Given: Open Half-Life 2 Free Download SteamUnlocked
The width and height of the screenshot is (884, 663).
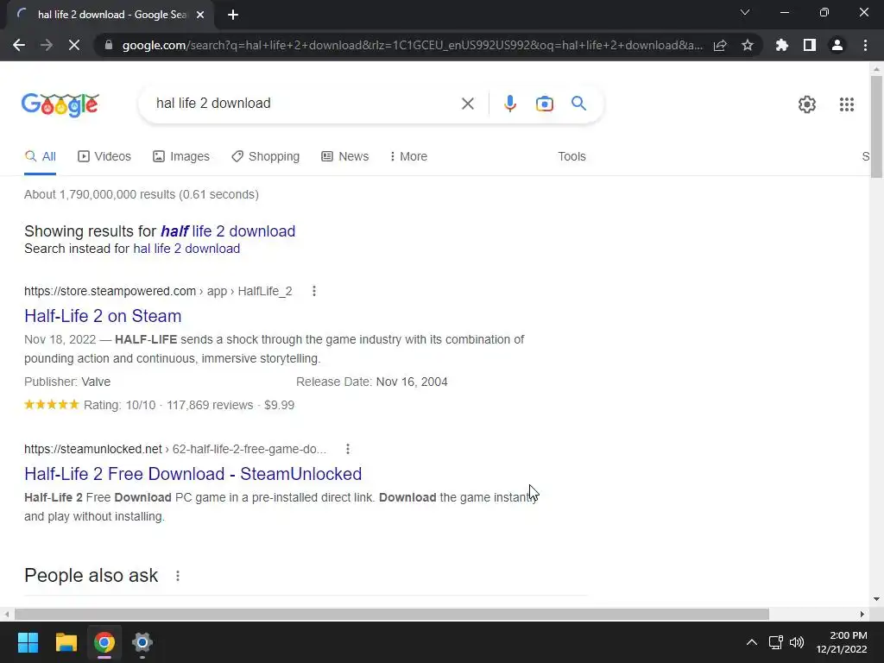Looking at the screenshot, I should [x=193, y=474].
